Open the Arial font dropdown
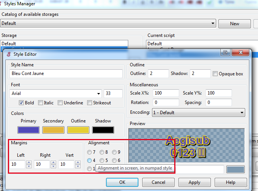Screen dimensions: 258x191 (x=98, y=93)
